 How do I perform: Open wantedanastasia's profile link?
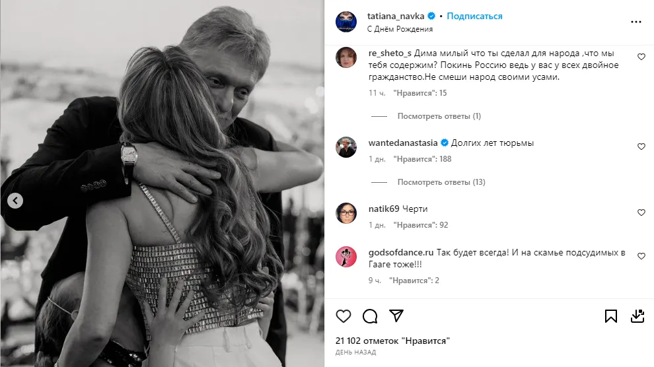tap(403, 143)
